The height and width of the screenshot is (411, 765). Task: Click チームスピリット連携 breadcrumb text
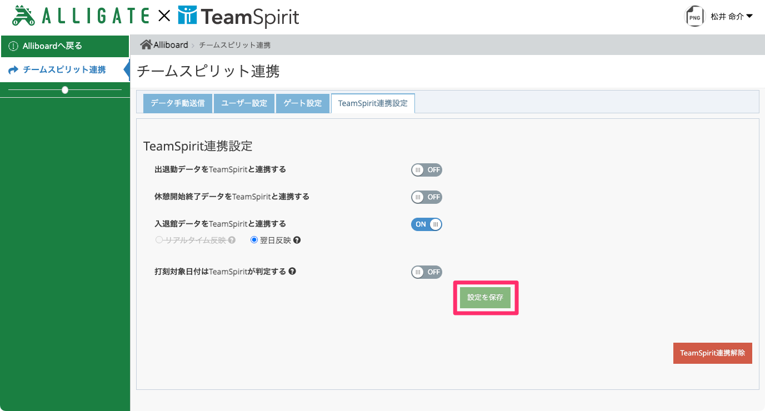235,45
